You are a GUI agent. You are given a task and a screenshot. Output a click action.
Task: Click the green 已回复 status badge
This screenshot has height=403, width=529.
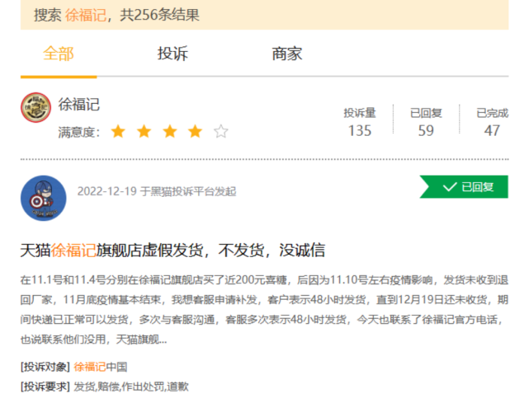click(x=464, y=187)
